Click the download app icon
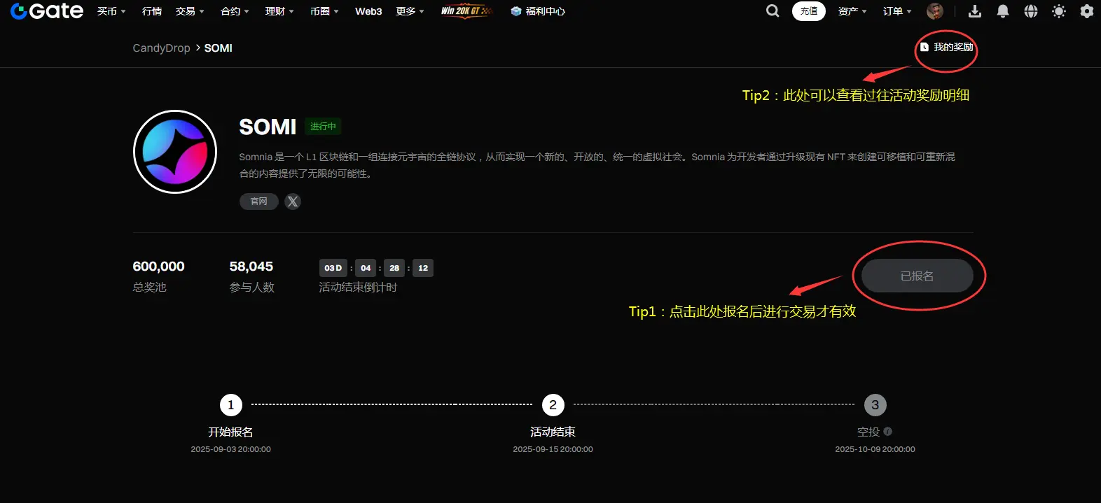 click(x=975, y=11)
